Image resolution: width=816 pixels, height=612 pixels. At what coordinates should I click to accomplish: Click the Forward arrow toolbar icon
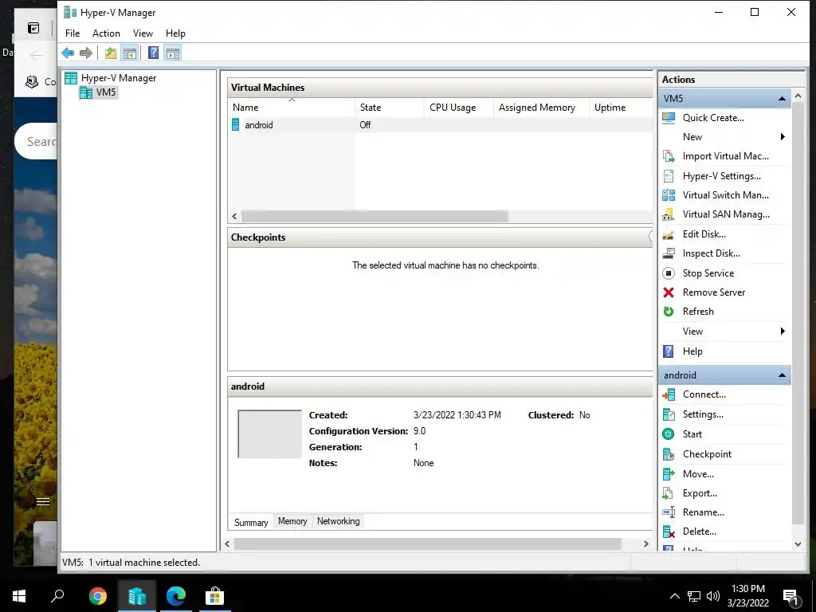pyautogui.click(x=86, y=53)
